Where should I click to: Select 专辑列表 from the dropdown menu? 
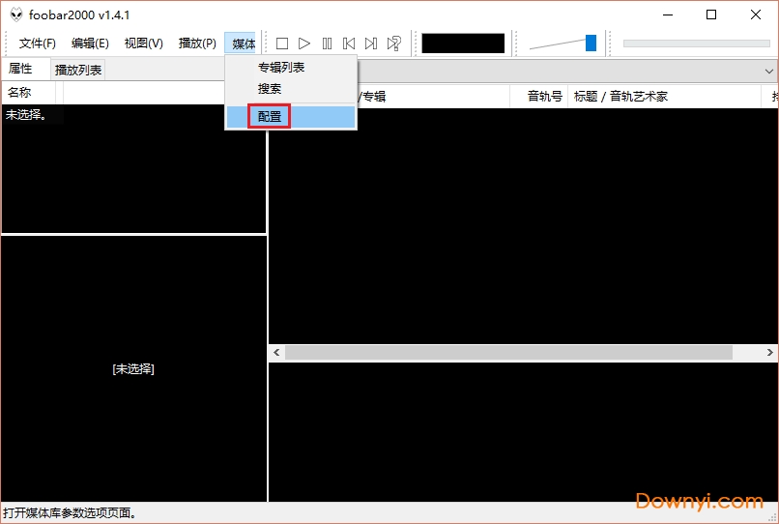click(291, 68)
